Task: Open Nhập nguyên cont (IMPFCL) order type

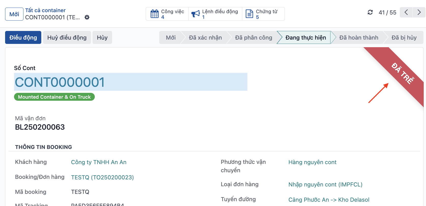Action: 325,185
